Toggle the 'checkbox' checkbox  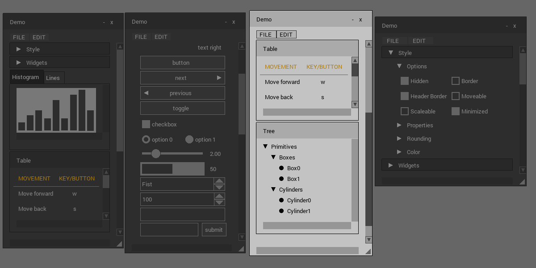(x=146, y=124)
